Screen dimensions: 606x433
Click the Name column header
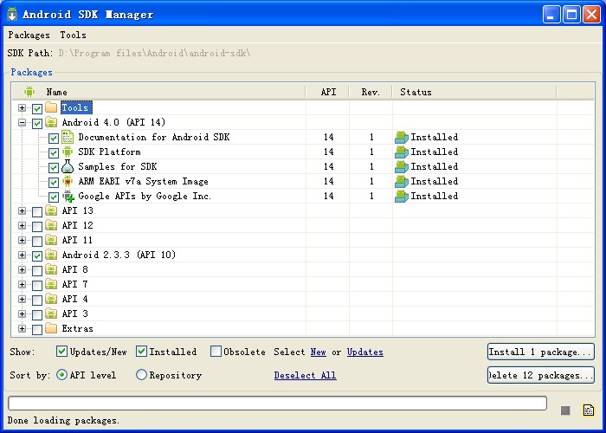[158, 92]
